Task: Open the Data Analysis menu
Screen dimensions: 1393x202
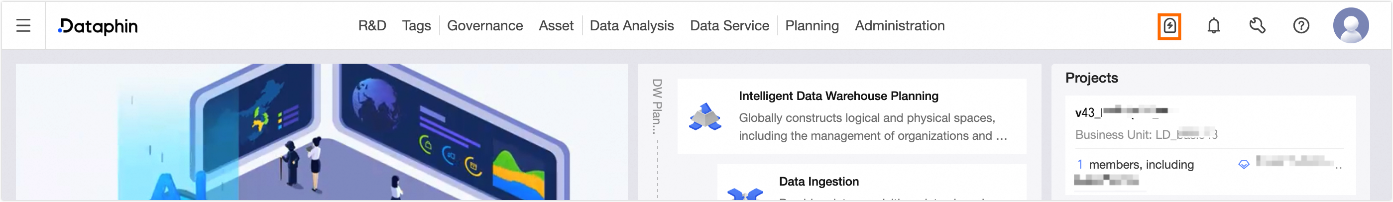Action: point(632,26)
